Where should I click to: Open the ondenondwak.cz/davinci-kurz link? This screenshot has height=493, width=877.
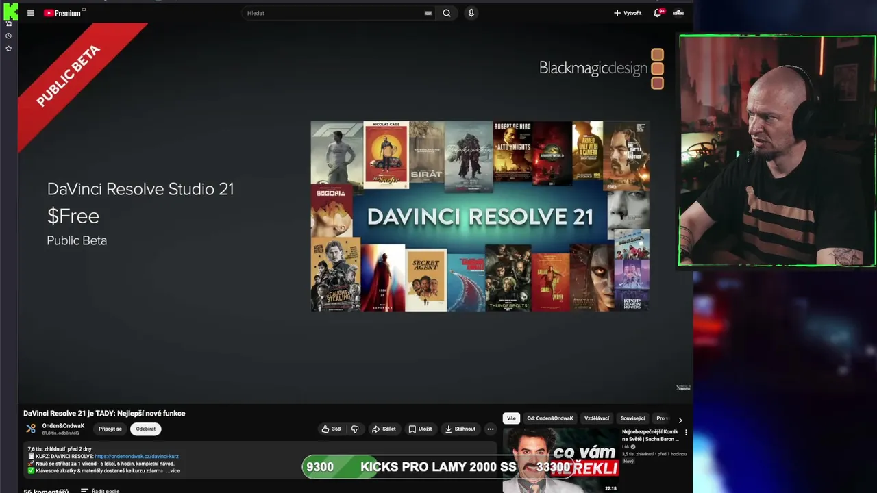point(136,456)
